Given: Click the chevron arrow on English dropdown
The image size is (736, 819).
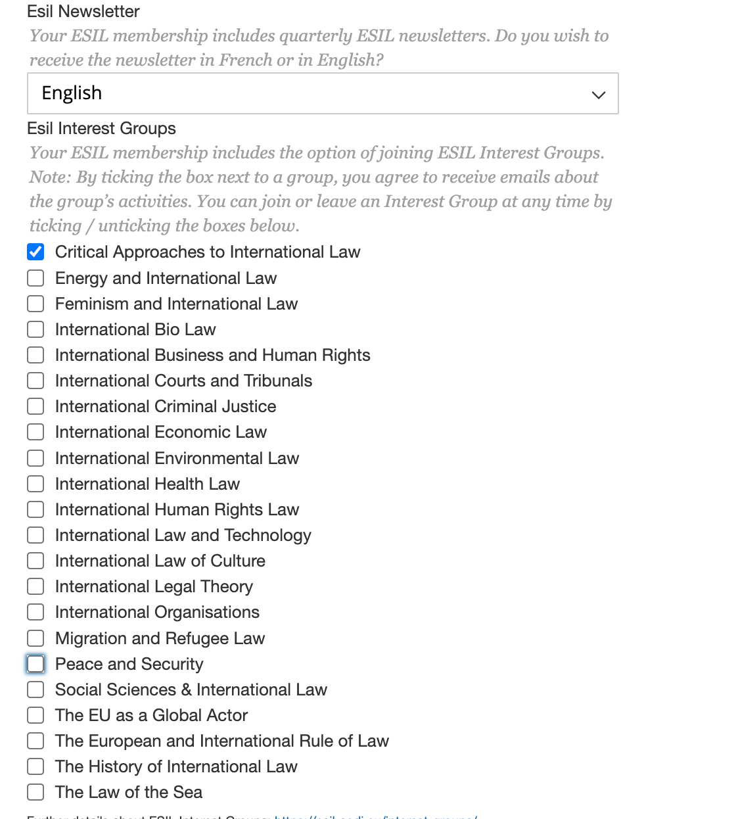Looking at the screenshot, I should tap(598, 95).
